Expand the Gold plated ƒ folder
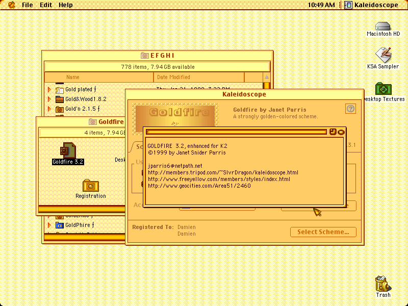Screen dimensions: 408x306 point(49,90)
